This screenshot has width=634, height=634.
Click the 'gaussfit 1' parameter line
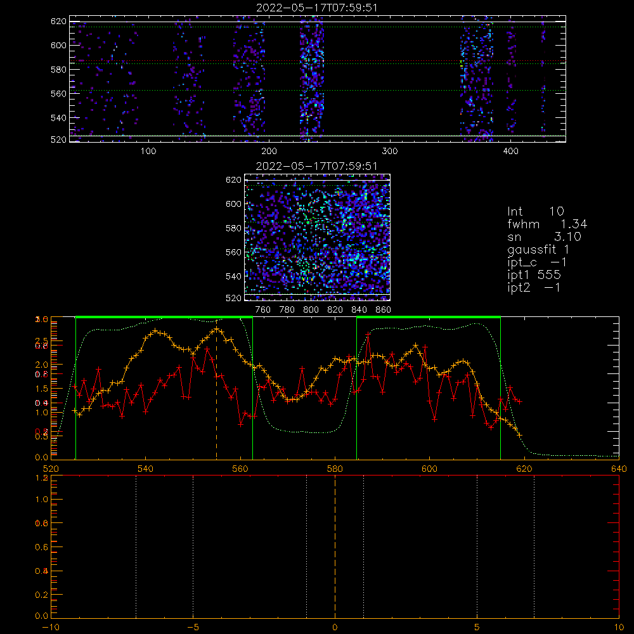[x=538, y=249]
